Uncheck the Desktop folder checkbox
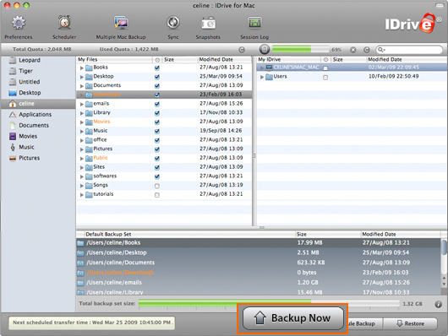The height and width of the screenshot is (336, 448). [x=157, y=77]
